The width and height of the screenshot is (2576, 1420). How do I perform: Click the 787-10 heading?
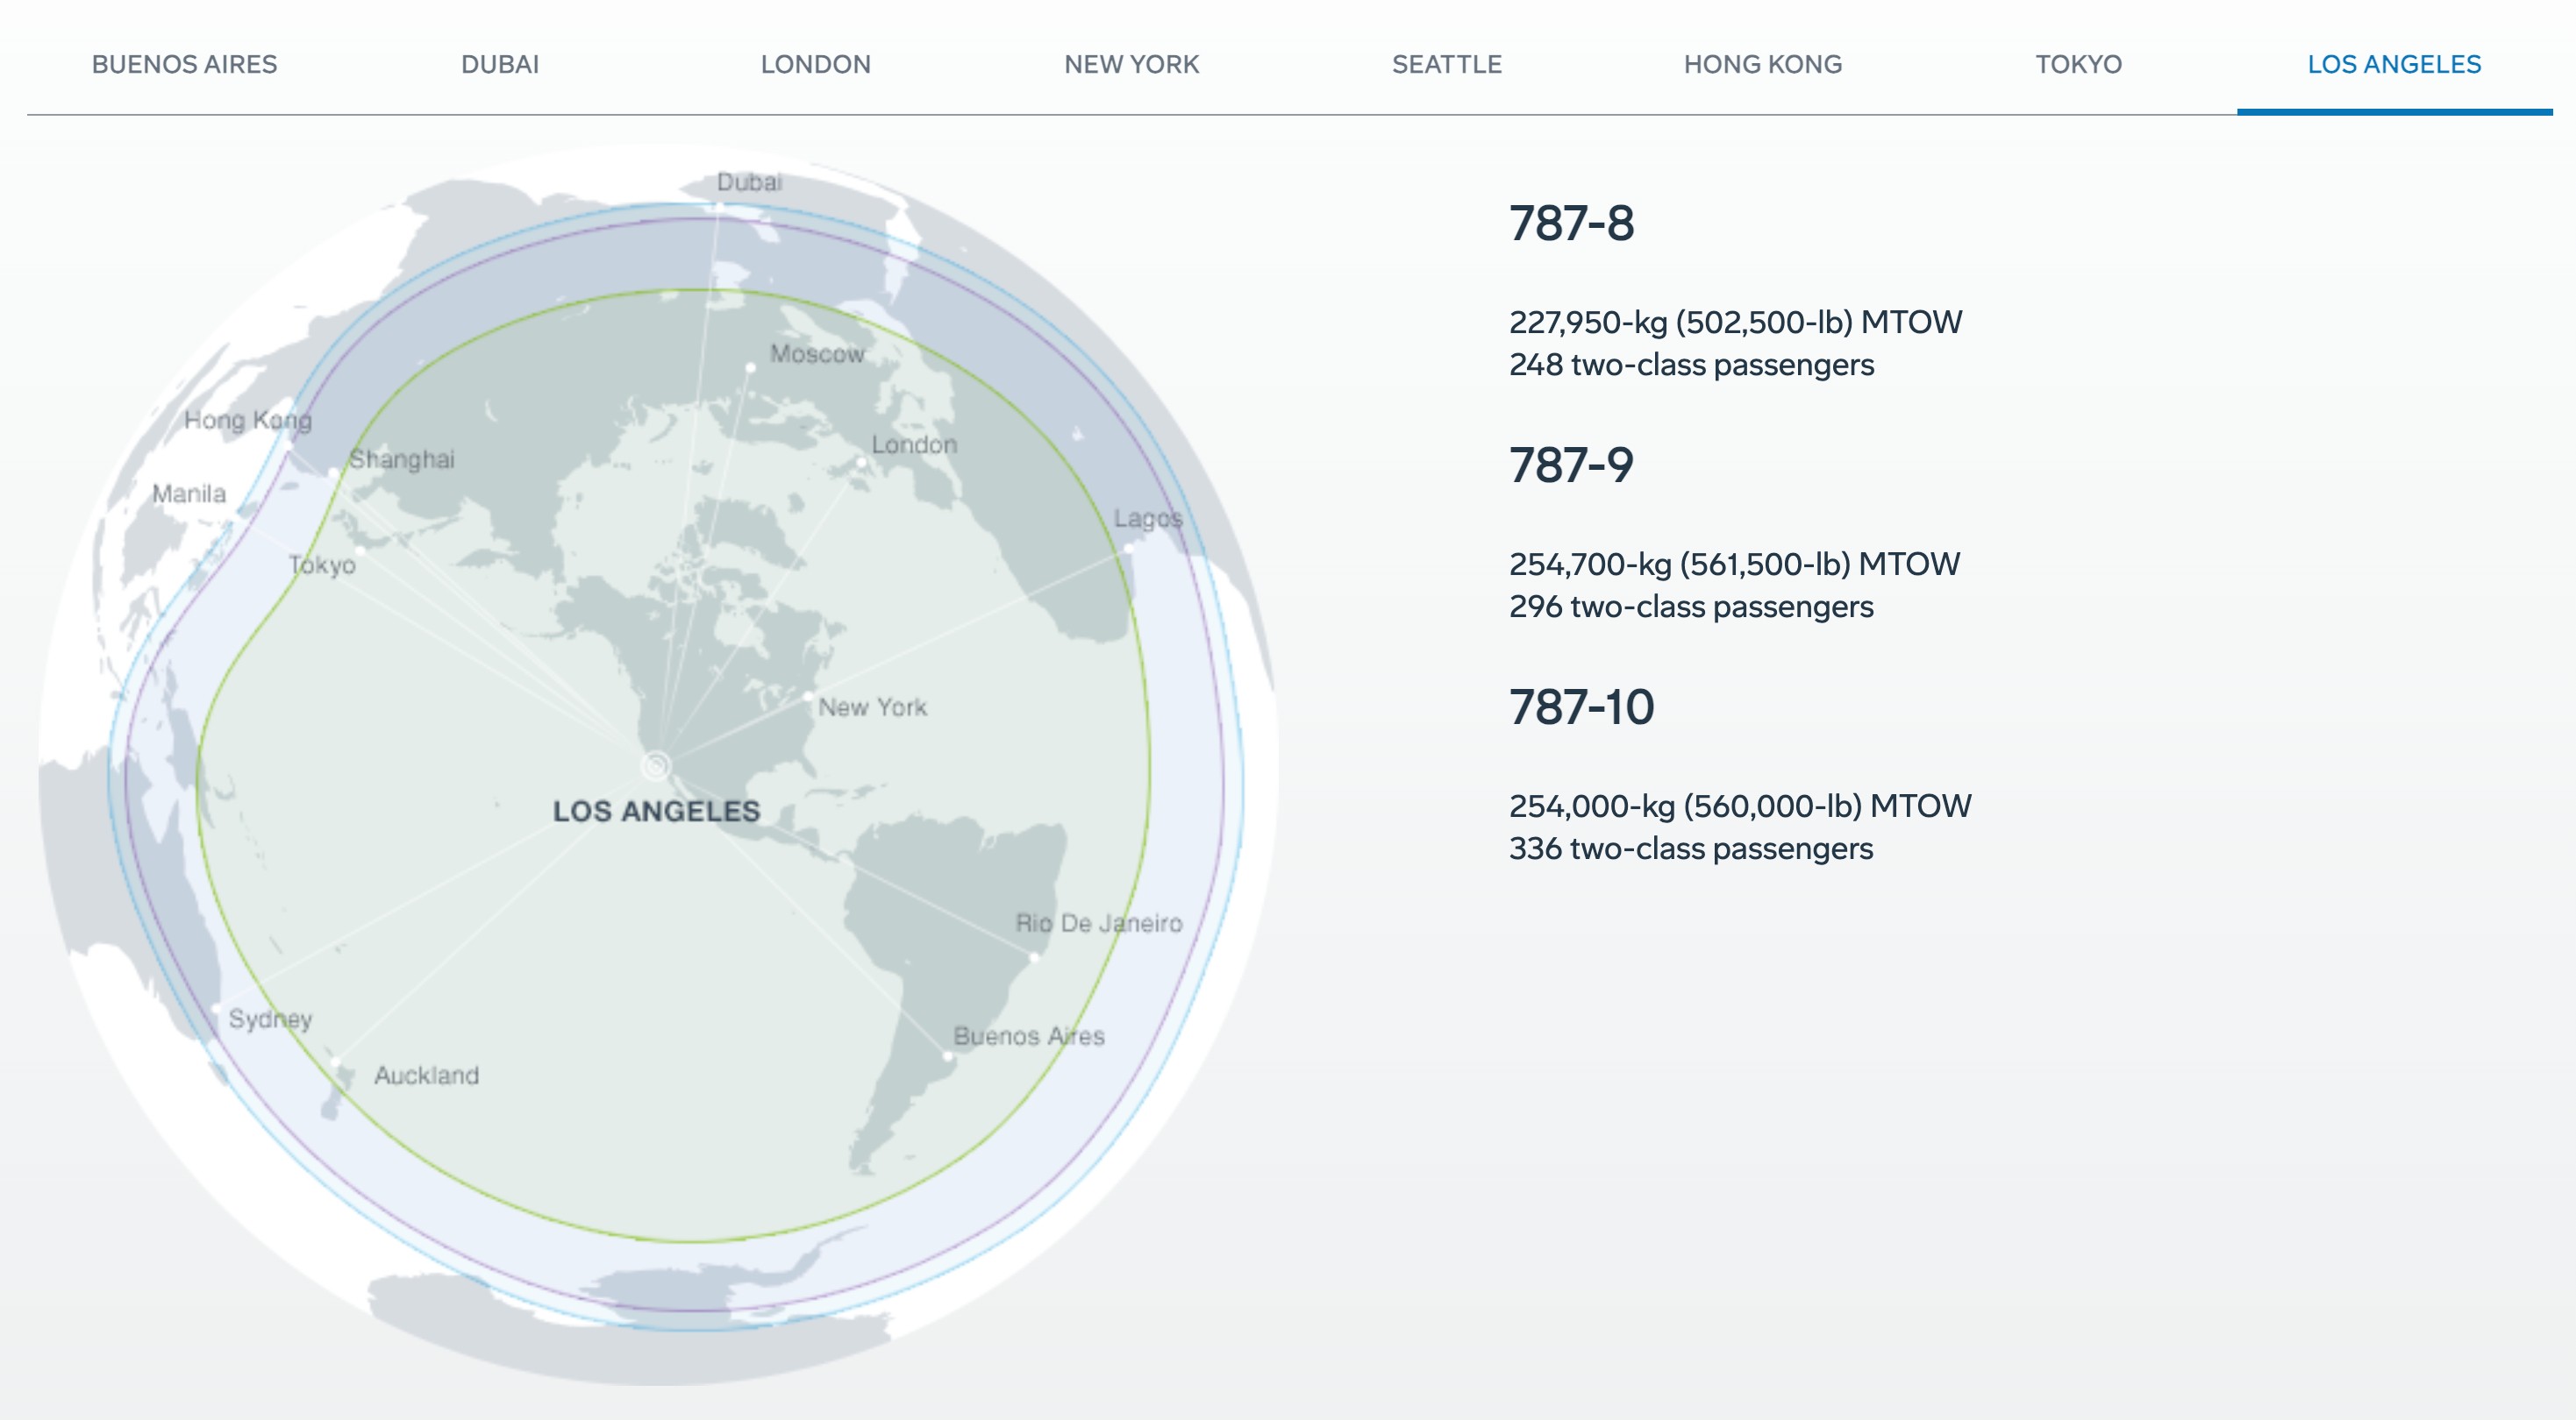[1581, 706]
